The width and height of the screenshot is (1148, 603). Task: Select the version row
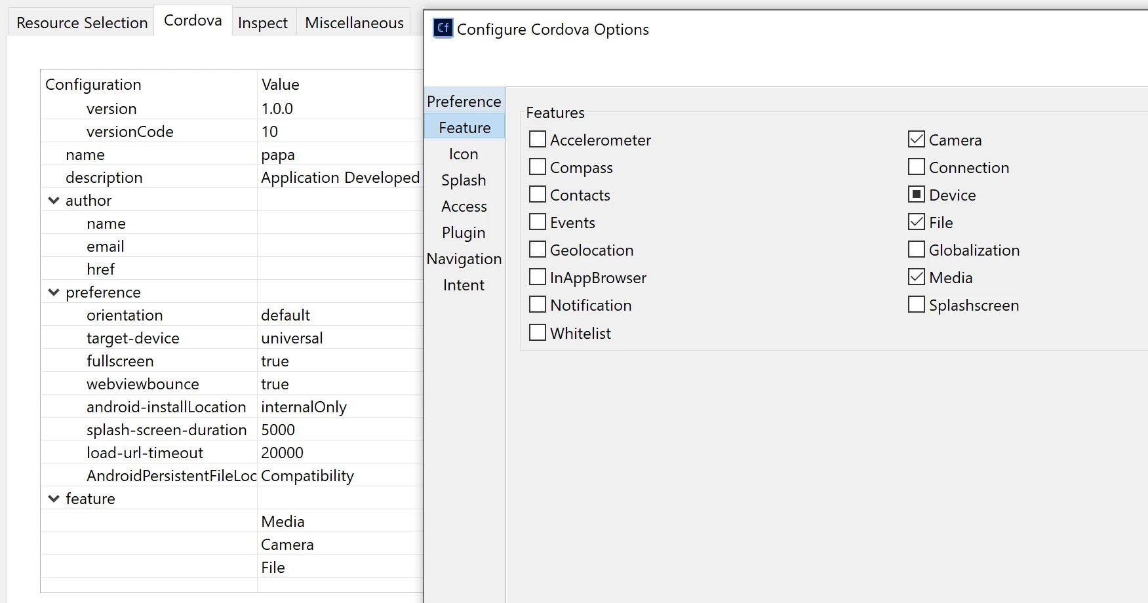point(232,108)
